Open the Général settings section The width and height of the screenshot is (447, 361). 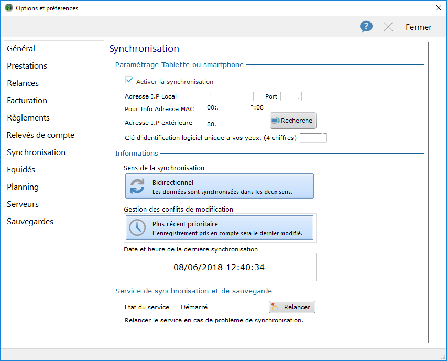point(21,48)
